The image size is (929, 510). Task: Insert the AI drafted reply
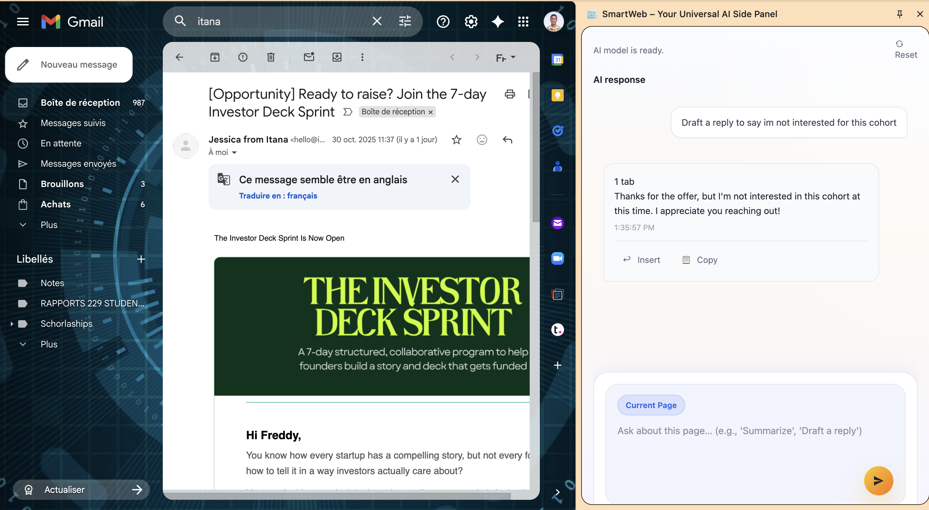642,260
